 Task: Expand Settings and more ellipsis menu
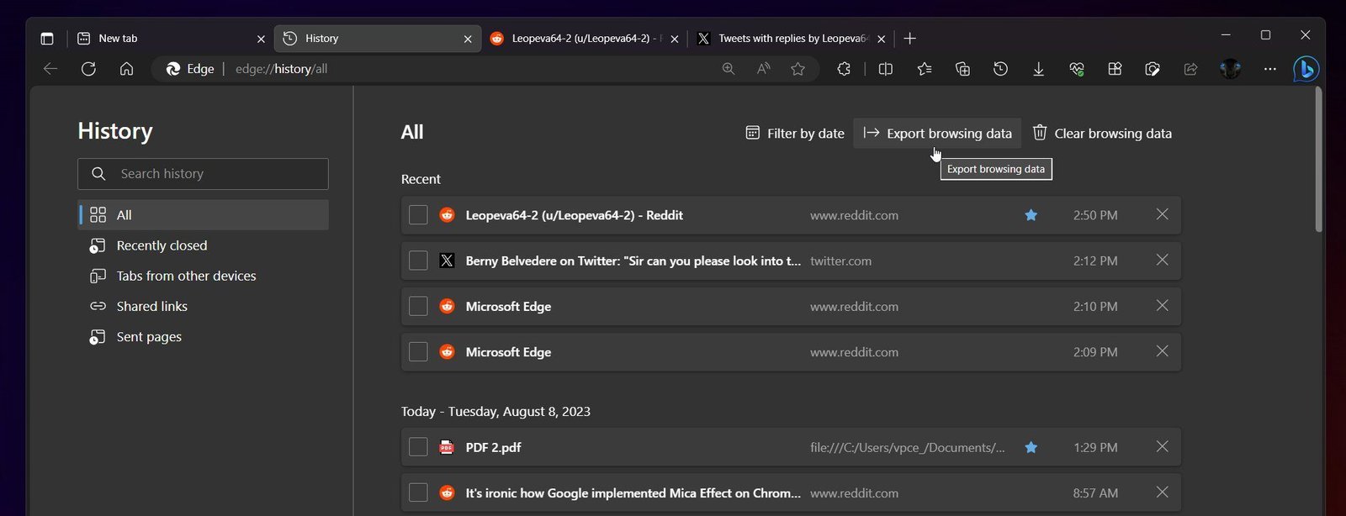[1269, 69]
